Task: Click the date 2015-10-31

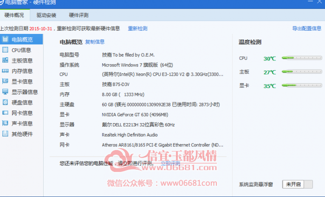Action: pyautogui.click(x=41, y=29)
